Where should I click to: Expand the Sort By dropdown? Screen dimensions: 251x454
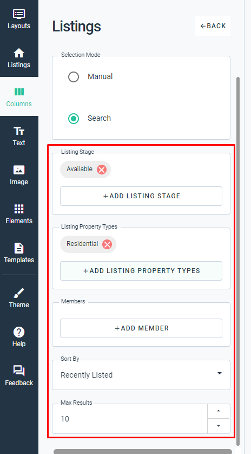(141, 375)
